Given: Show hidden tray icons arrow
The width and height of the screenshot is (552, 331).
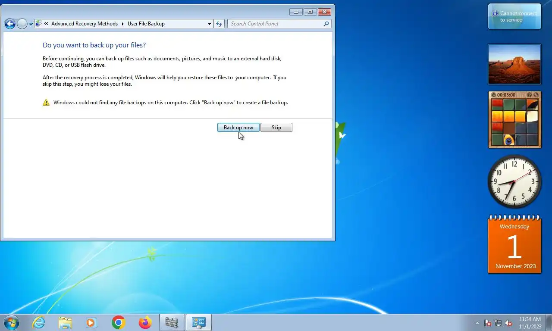Looking at the screenshot, I should 477,323.
